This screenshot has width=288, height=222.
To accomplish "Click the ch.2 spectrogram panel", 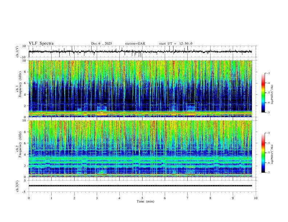I will click(140, 149).
